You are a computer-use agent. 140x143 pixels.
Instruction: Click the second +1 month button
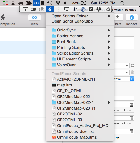128,123
